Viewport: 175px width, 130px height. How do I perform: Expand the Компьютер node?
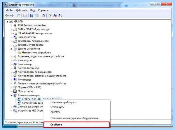coord(11,64)
